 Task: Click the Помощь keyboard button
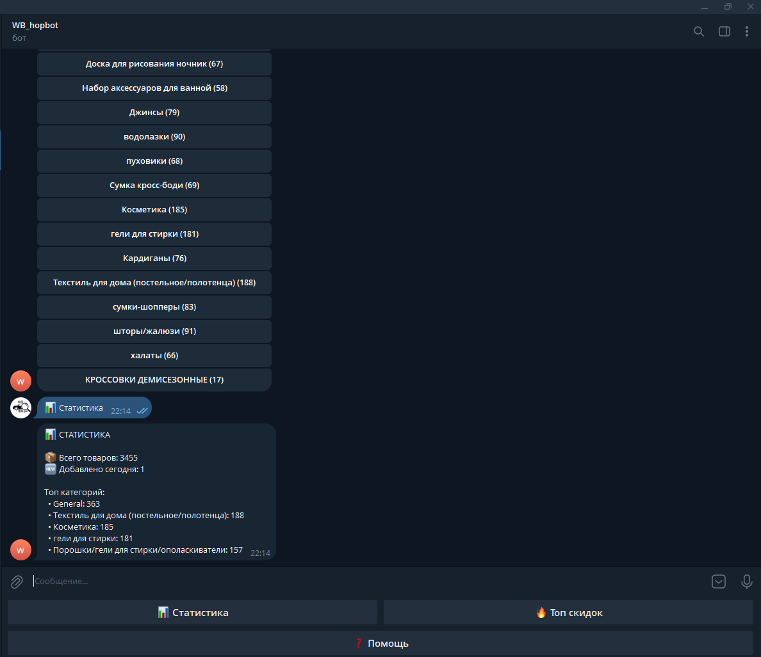tap(380, 644)
